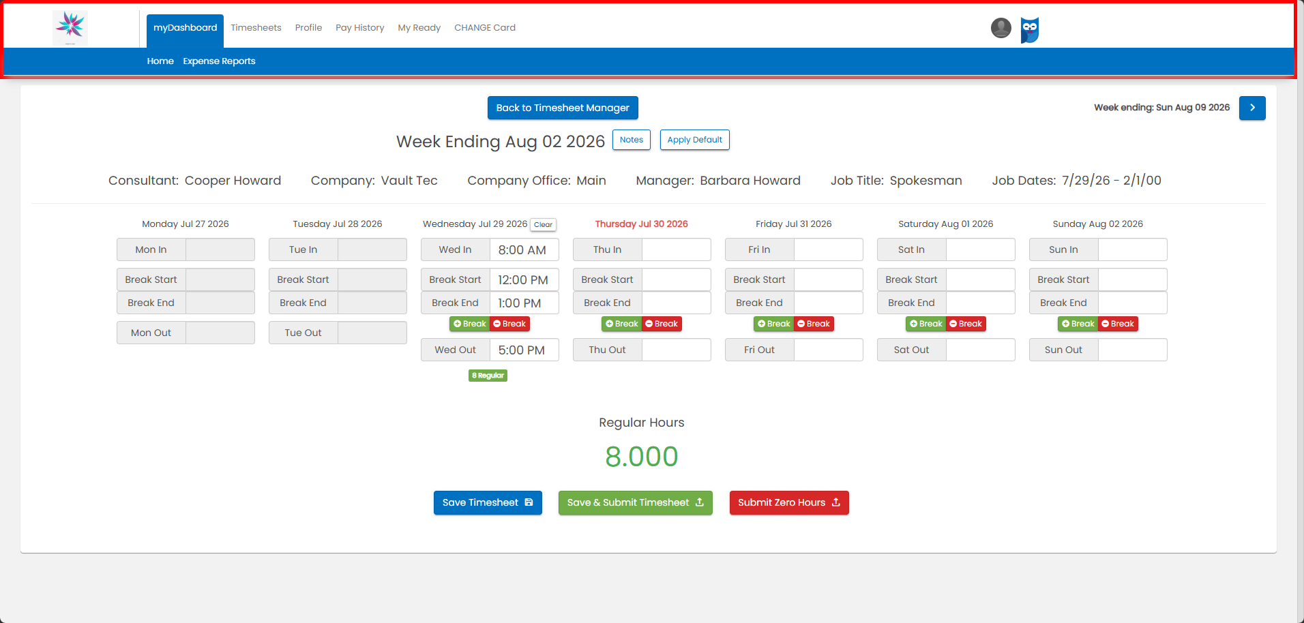Edit the Wed In time field
Image resolution: width=1304 pixels, height=623 pixels.
(x=524, y=249)
